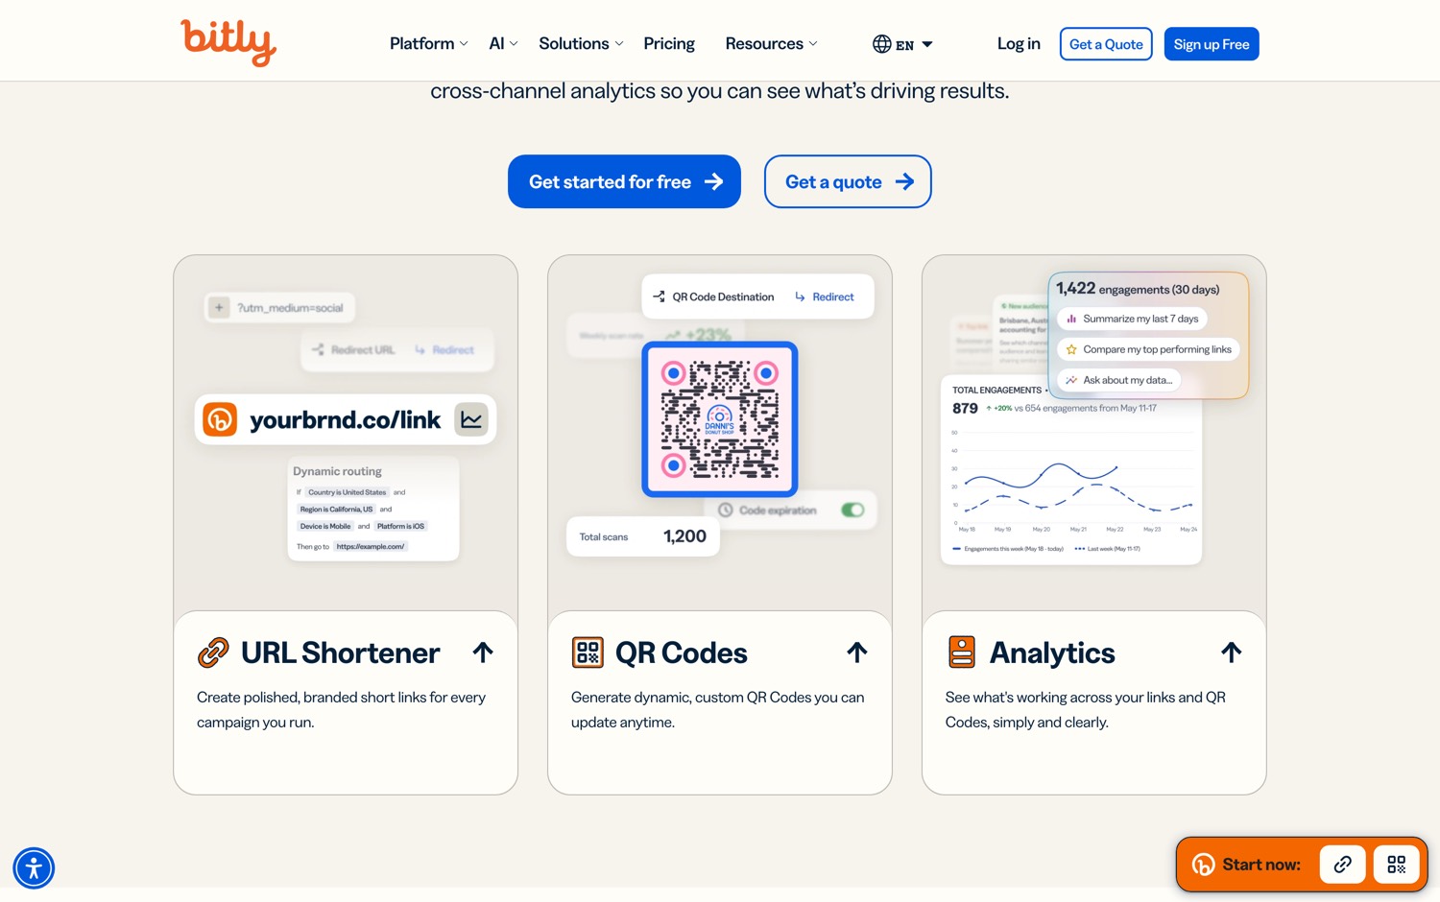Viewport: 1440px width, 902px height.
Task: Click the yourbrnd.co/link text
Action: click(346, 419)
